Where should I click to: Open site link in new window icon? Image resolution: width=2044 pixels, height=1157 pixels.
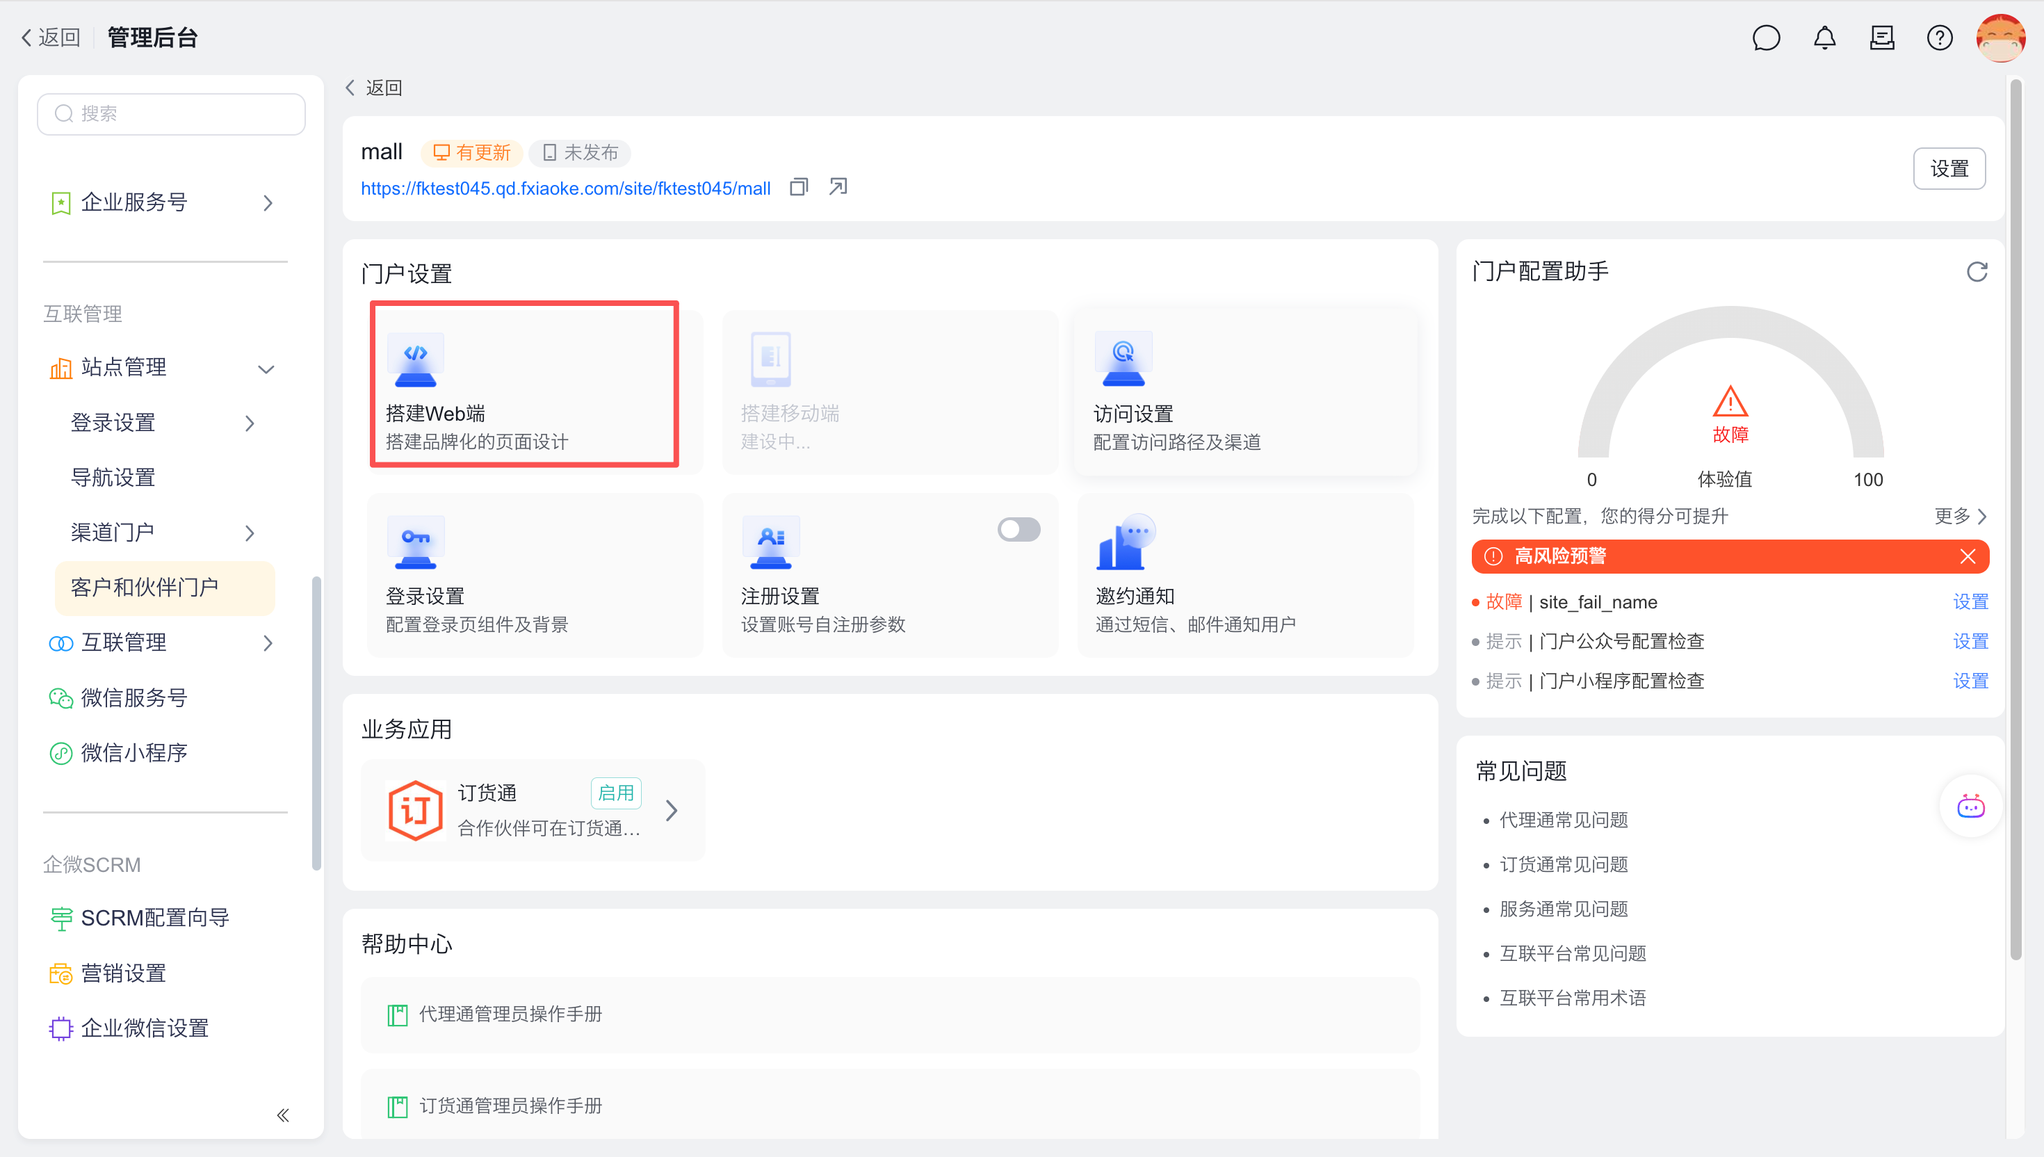(x=837, y=187)
